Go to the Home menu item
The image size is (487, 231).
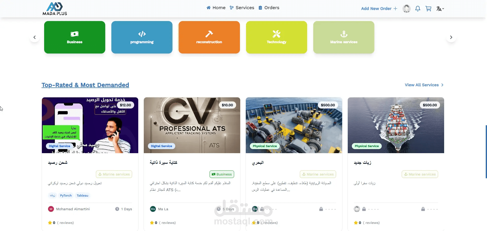[x=216, y=8]
